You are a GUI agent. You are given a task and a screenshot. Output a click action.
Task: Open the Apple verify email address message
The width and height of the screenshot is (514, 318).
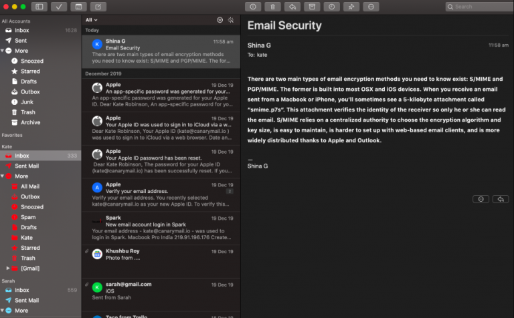(161, 194)
